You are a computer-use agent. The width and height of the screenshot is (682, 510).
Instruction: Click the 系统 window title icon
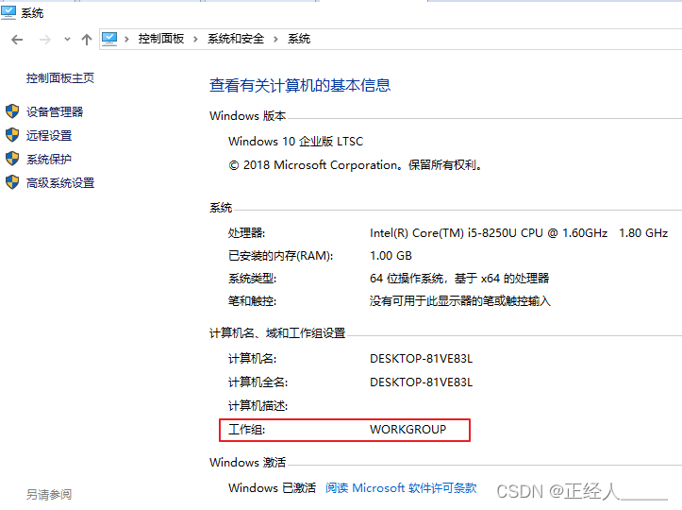pos(8,12)
